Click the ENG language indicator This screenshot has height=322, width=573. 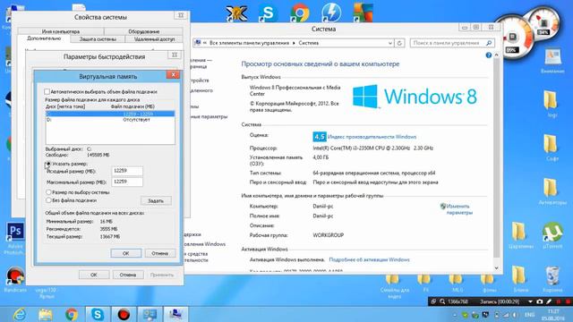529,315
